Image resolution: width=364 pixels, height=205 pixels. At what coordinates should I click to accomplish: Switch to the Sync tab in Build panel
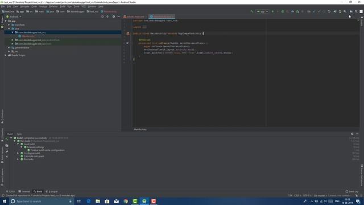(x=19, y=134)
